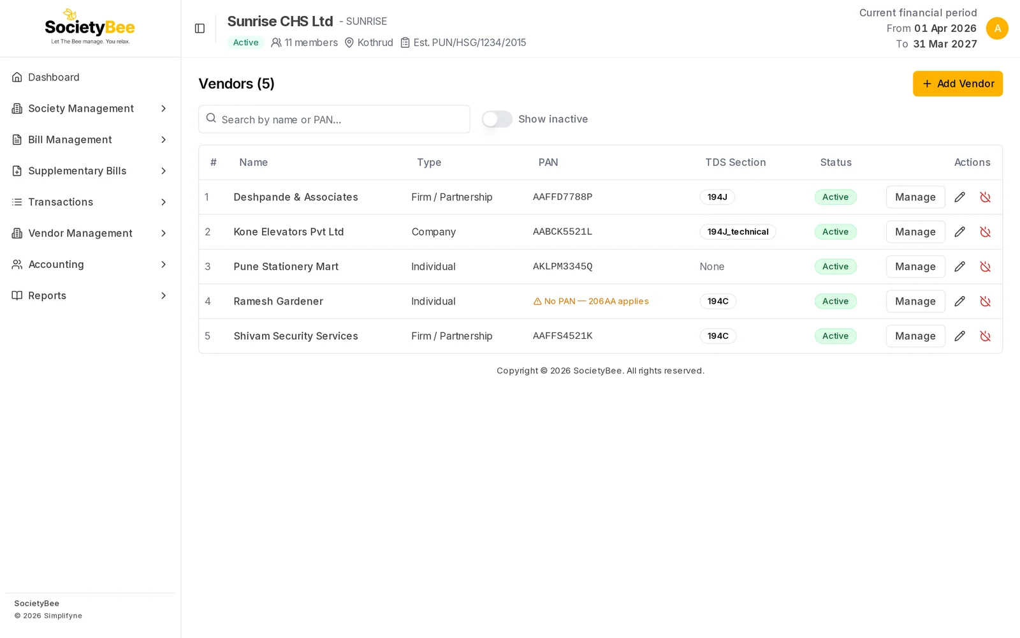Deactivate Pune Stationery Mart vendor icon

pyautogui.click(x=985, y=267)
